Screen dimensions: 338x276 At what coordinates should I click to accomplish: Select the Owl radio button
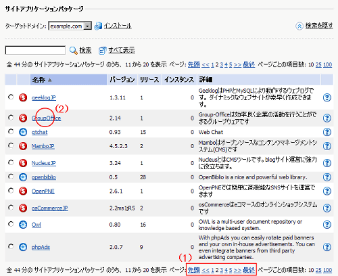pyautogui.click(x=11, y=224)
